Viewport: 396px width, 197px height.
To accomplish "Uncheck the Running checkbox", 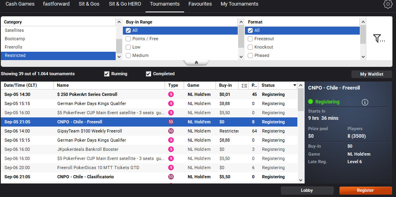I will 107,74.
